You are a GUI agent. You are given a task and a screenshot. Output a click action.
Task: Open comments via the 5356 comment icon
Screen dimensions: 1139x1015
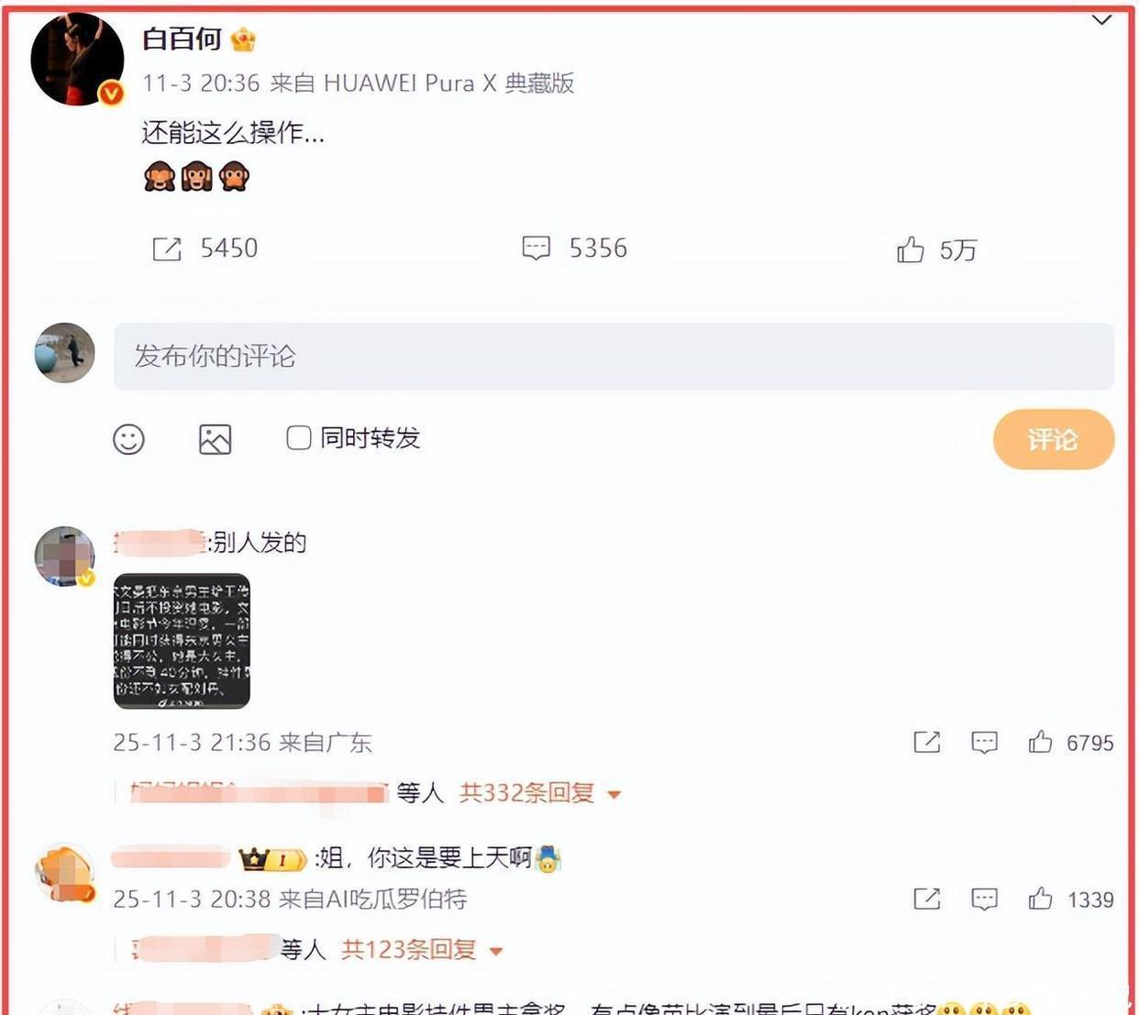[536, 248]
